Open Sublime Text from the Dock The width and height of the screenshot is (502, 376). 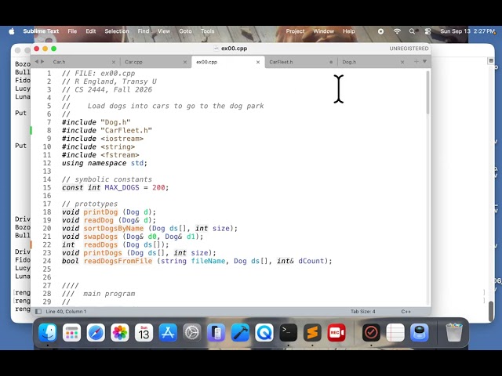pyautogui.click(x=312, y=333)
